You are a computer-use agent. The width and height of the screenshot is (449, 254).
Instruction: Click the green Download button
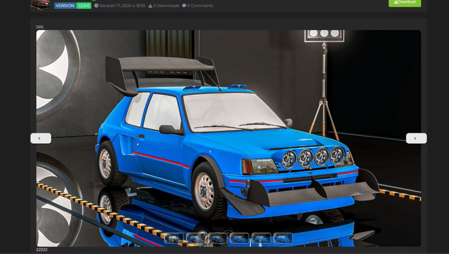tap(405, 2)
